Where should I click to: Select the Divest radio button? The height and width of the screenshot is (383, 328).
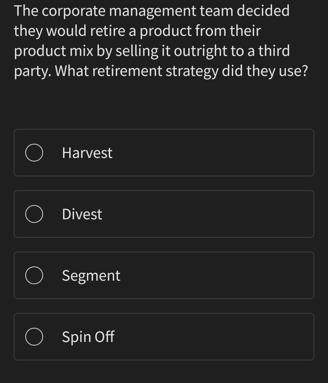pyautogui.click(x=34, y=214)
